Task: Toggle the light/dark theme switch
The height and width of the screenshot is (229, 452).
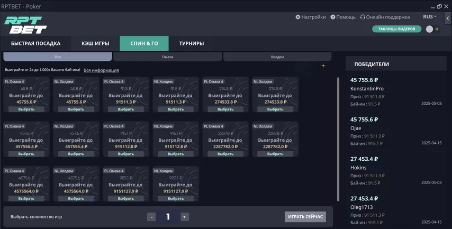Action: 433,29
